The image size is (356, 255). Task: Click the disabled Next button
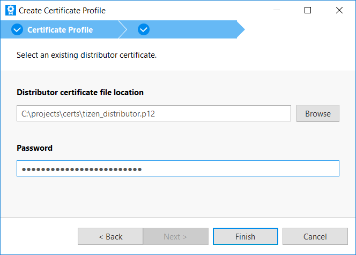tap(175, 236)
